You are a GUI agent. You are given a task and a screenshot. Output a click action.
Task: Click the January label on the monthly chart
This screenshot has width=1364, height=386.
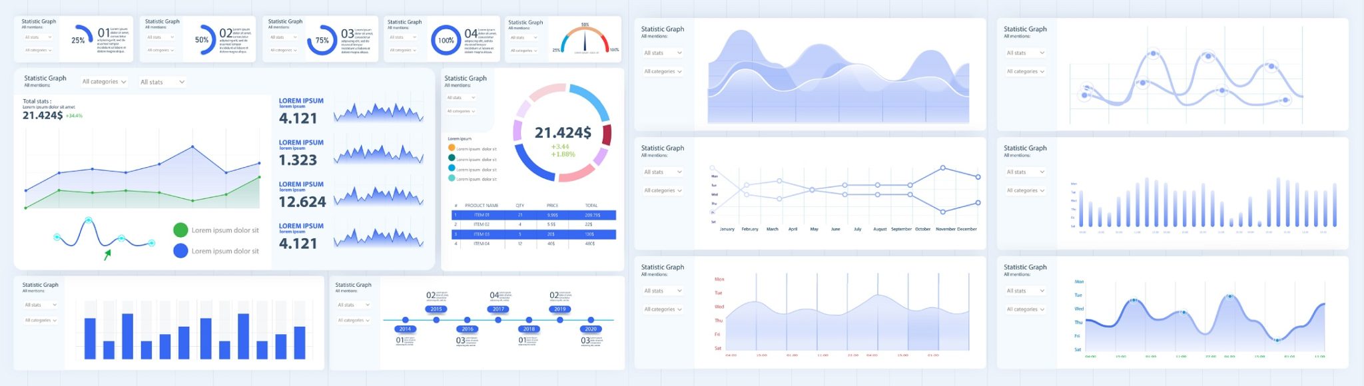(727, 229)
